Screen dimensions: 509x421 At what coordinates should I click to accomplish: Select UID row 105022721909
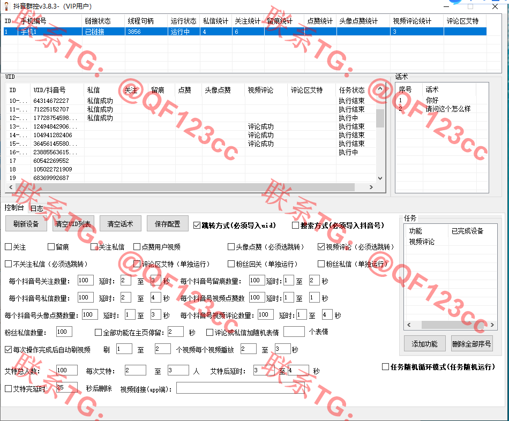pyautogui.click(x=191, y=169)
